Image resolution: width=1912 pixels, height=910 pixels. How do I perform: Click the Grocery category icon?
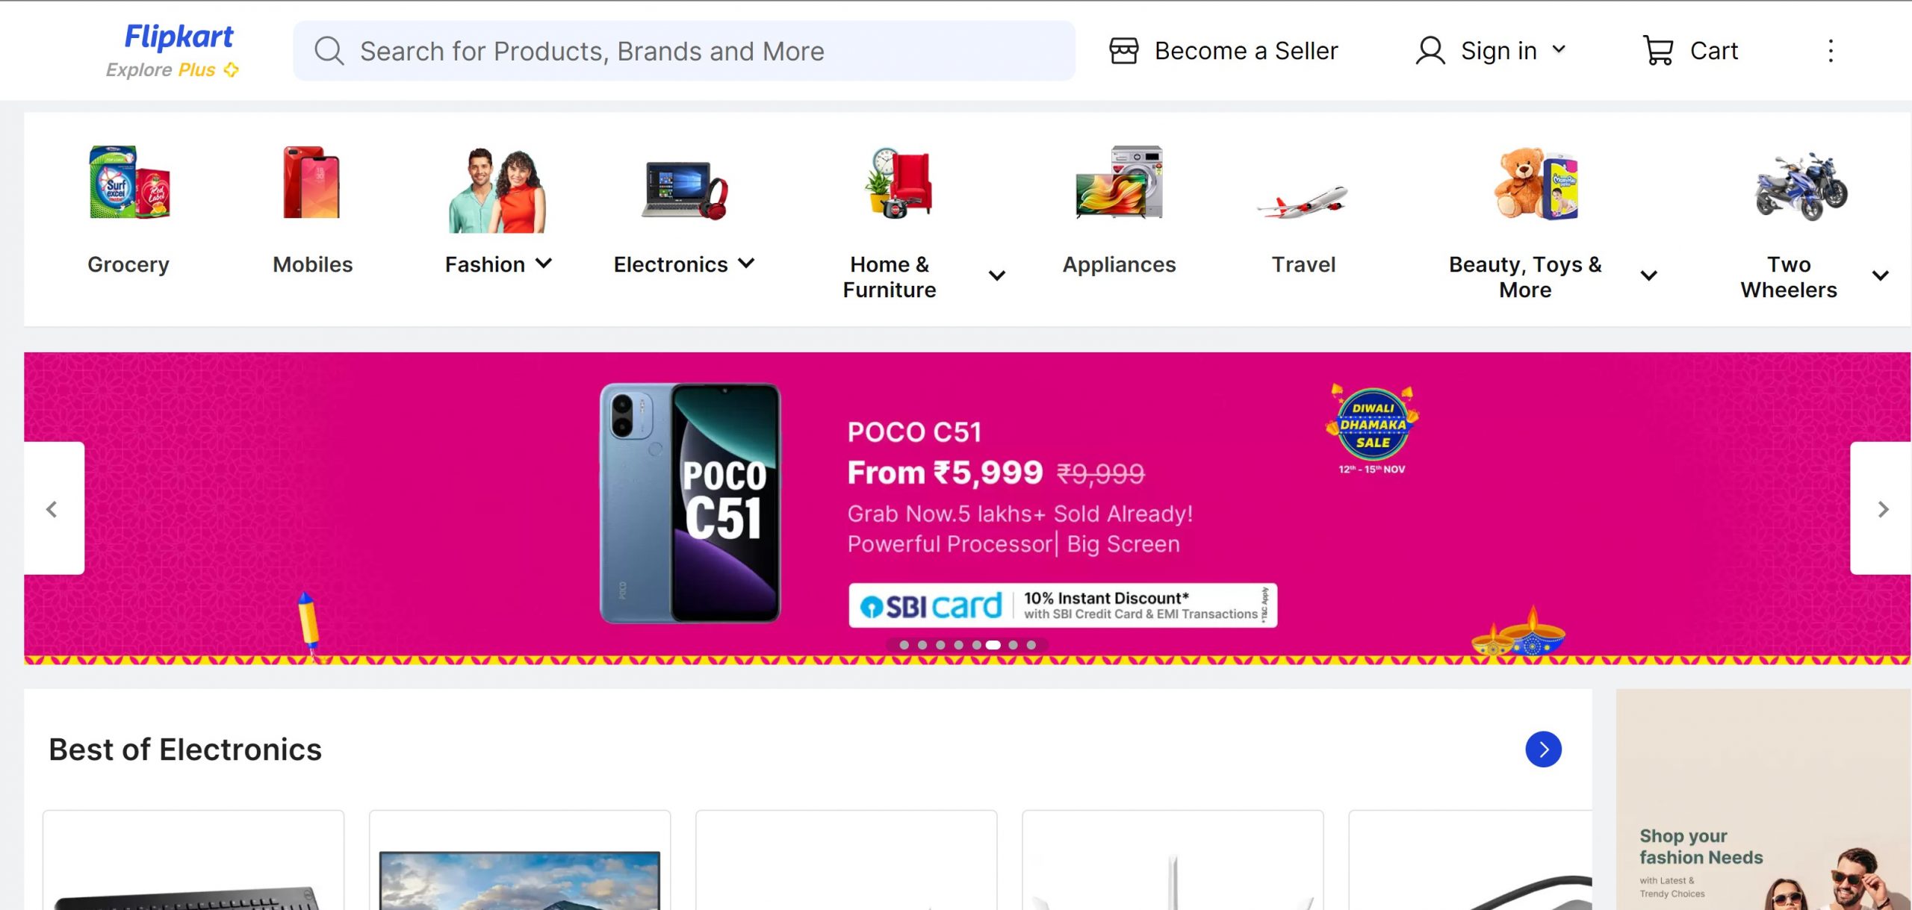[128, 184]
